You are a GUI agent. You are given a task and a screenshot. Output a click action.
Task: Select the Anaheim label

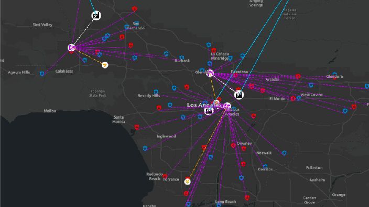317,180
